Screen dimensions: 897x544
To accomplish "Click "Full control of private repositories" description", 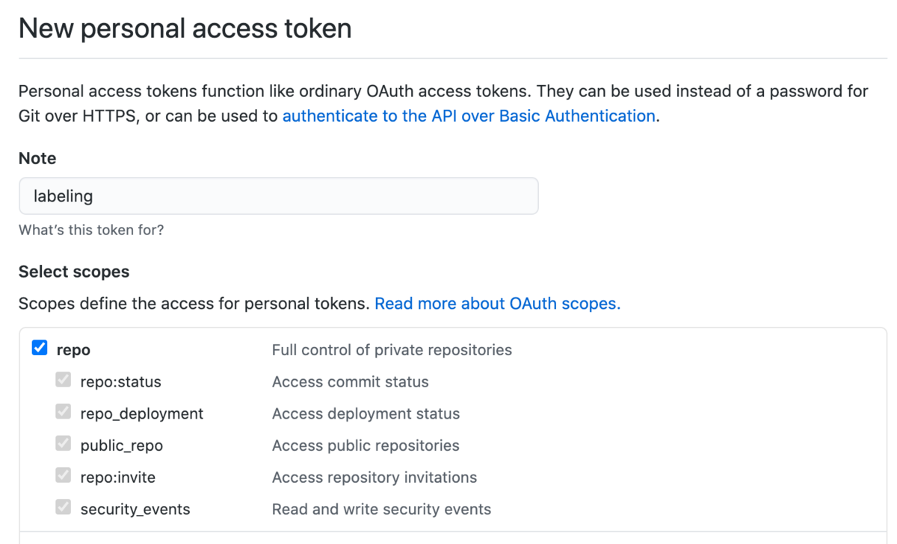I will [x=392, y=350].
